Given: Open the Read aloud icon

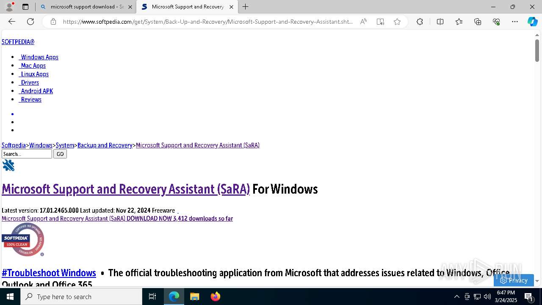Looking at the screenshot, I should tap(363, 22).
